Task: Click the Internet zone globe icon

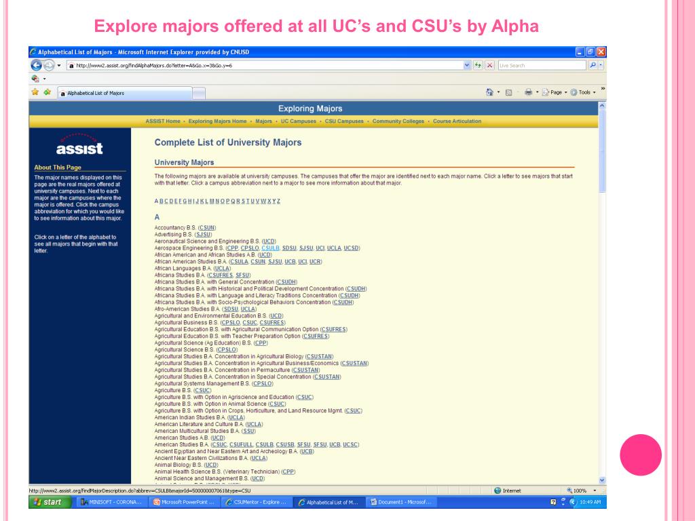Action: tap(497, 490)
